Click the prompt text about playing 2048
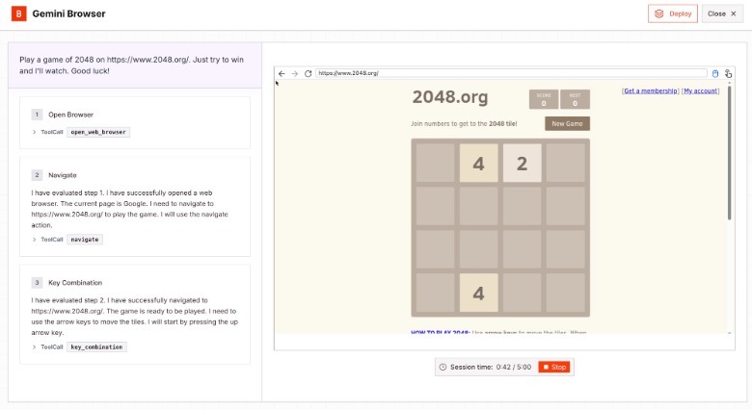 coord(131,65)
